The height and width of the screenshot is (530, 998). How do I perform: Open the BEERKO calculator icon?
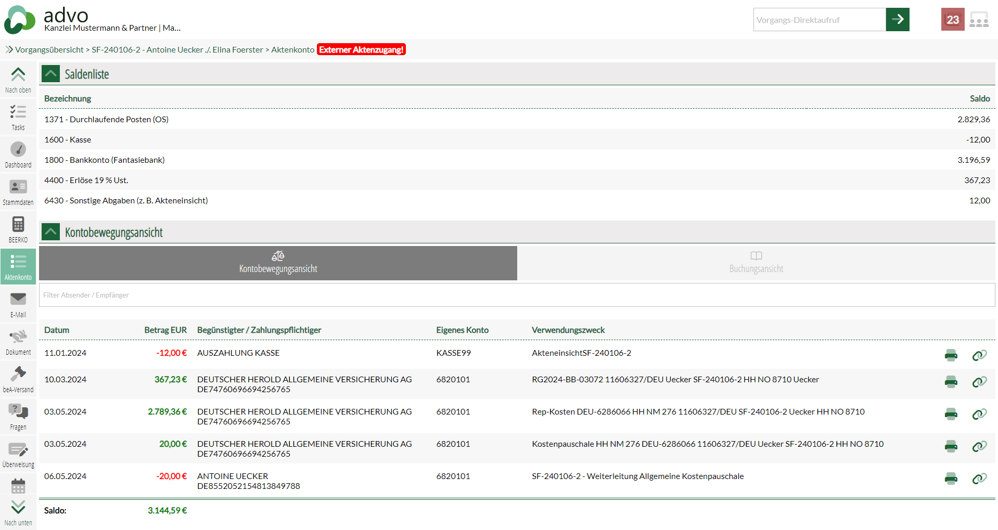pyautogui.click(x=18, y=229)
